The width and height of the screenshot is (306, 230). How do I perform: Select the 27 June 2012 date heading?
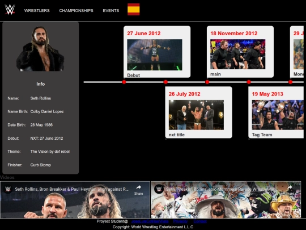pyautogui.click(x=143, y=34)
